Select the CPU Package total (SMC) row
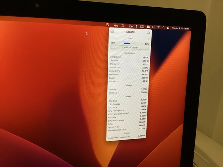This screenshot has height=167, width=223. (127, 113)
